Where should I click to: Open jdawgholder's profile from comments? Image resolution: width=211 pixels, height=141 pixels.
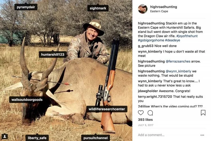148,91
